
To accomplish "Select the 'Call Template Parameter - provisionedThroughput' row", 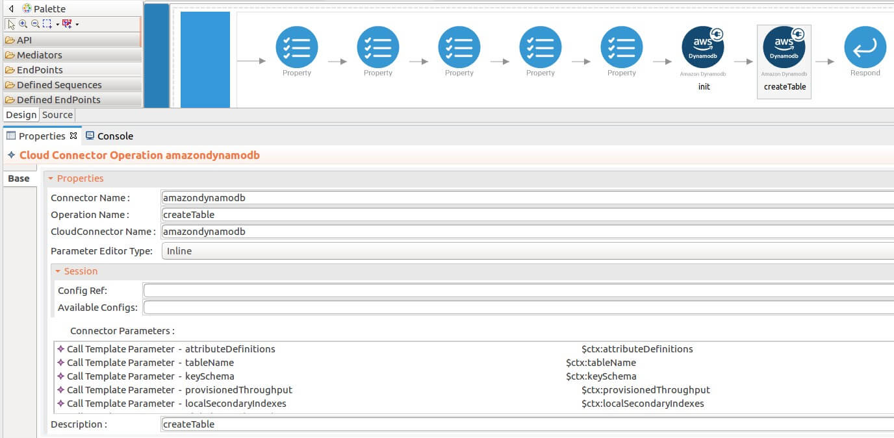I will click(x=474, y=390).
